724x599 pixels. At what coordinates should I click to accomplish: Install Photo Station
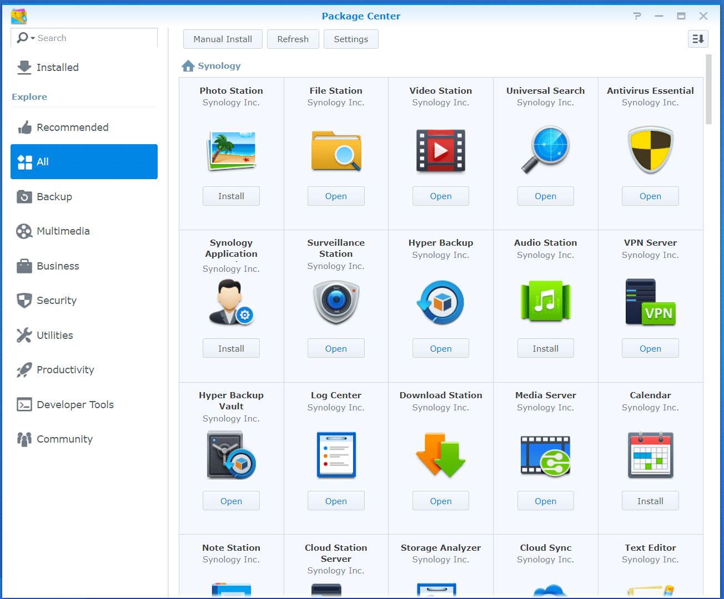click(x=231, y=196)
